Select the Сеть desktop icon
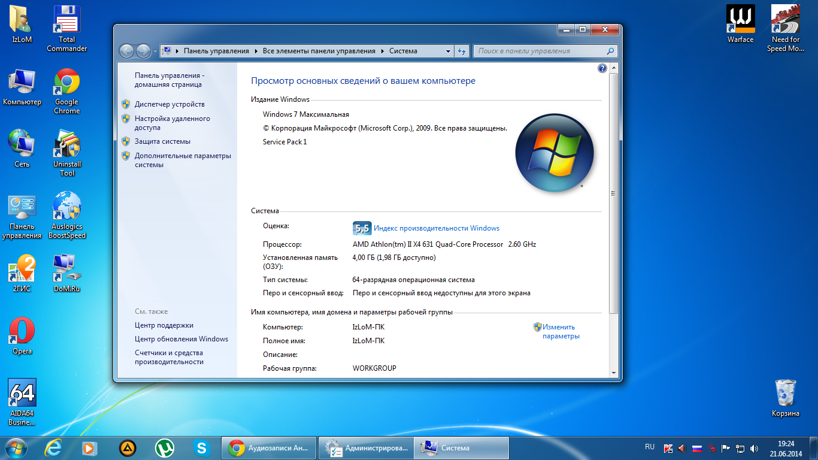Image resolution: width=818 pixels, height=460 pixels. (x=22, y=149)
